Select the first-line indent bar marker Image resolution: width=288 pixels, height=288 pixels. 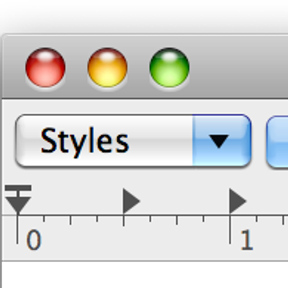click(18, 188)
